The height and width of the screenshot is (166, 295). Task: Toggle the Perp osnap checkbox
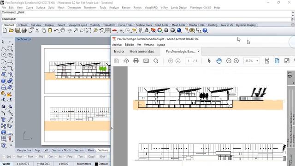tap(65, 156)
